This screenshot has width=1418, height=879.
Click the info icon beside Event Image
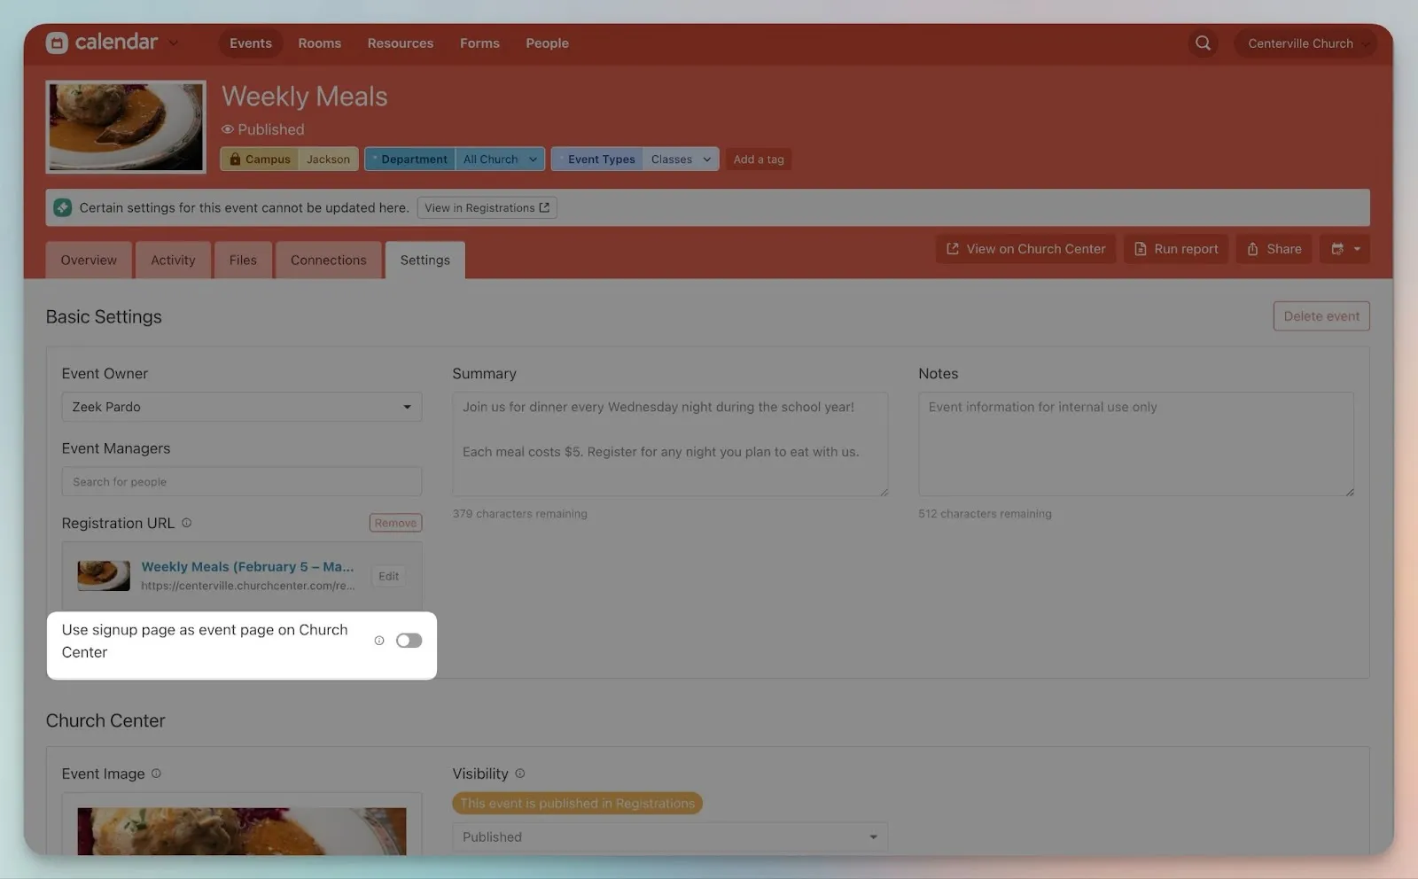tap(156, 774)
